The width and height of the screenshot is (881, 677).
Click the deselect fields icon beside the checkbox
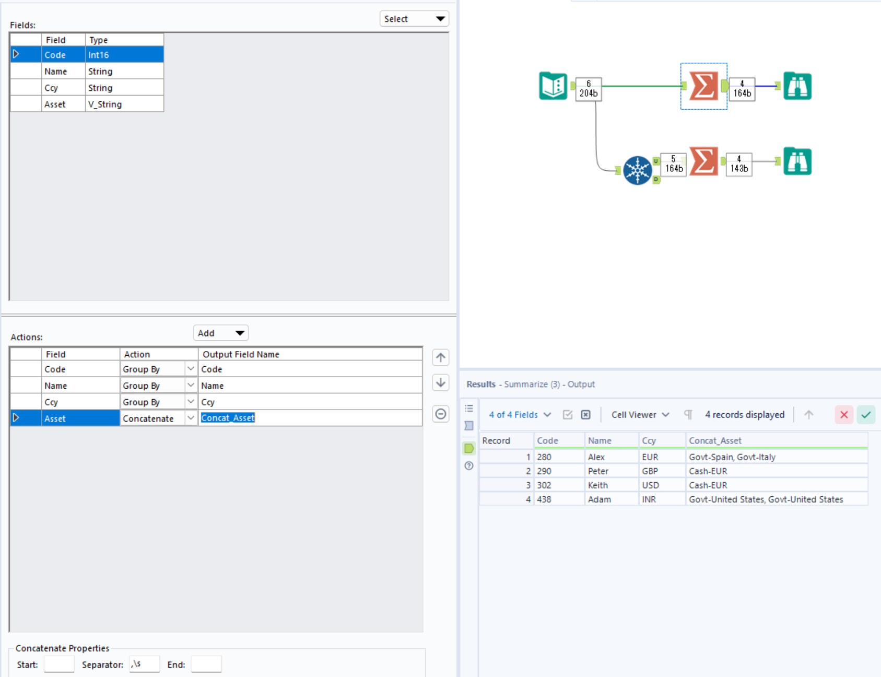(x=585, y=414)
